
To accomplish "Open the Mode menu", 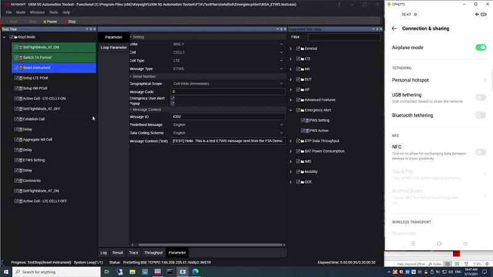I will point(21,12).
